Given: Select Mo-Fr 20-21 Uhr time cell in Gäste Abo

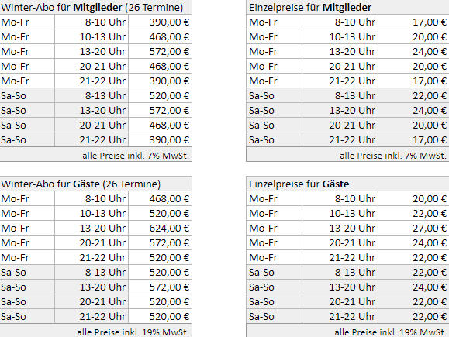Looking at the screenshot, I should 92,243.
